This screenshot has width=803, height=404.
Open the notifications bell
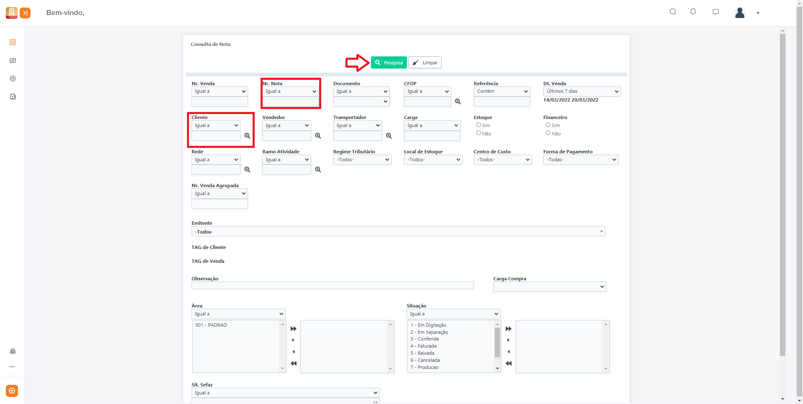(693, 12)
